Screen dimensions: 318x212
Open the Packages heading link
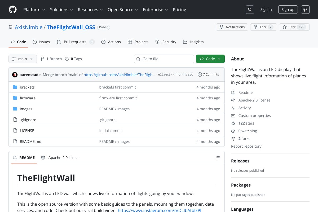click(x=241, y=185)
